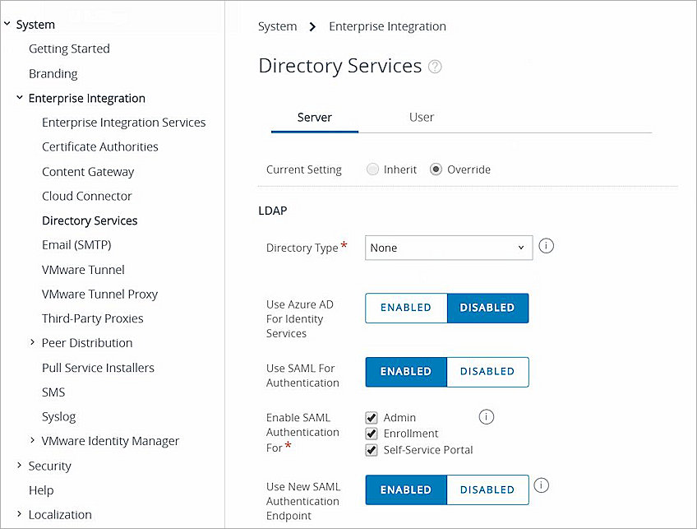Expand the VMware Identity Manager node
The height and width of the screenshot is (529, 697).
pyautogui.click(x=33, y=441)
